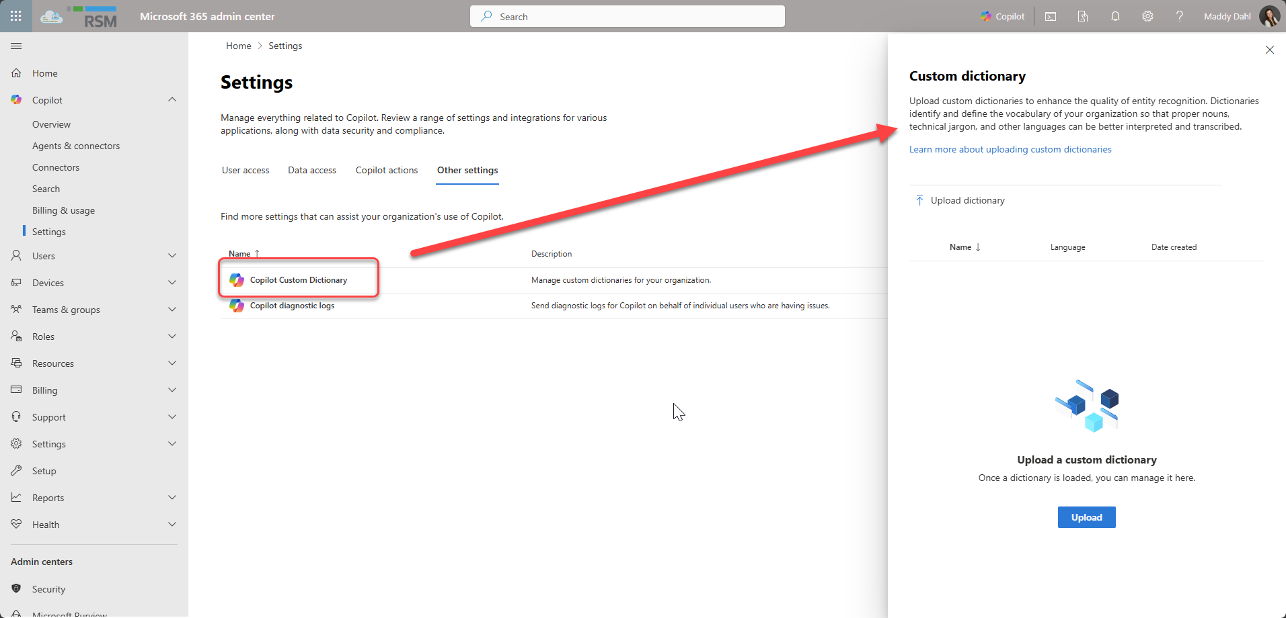Image resolution: width=1286 pixels, height=618 pixels.
Task: Click the Support headset icon
Action: coord(16,417)
